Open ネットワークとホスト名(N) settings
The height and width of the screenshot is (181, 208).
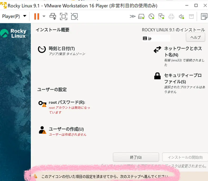pyautogui.click(x=183, y=52)
